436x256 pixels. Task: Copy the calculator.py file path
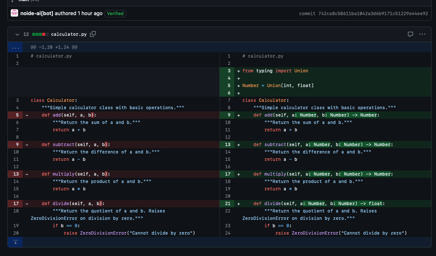point(93,34)
